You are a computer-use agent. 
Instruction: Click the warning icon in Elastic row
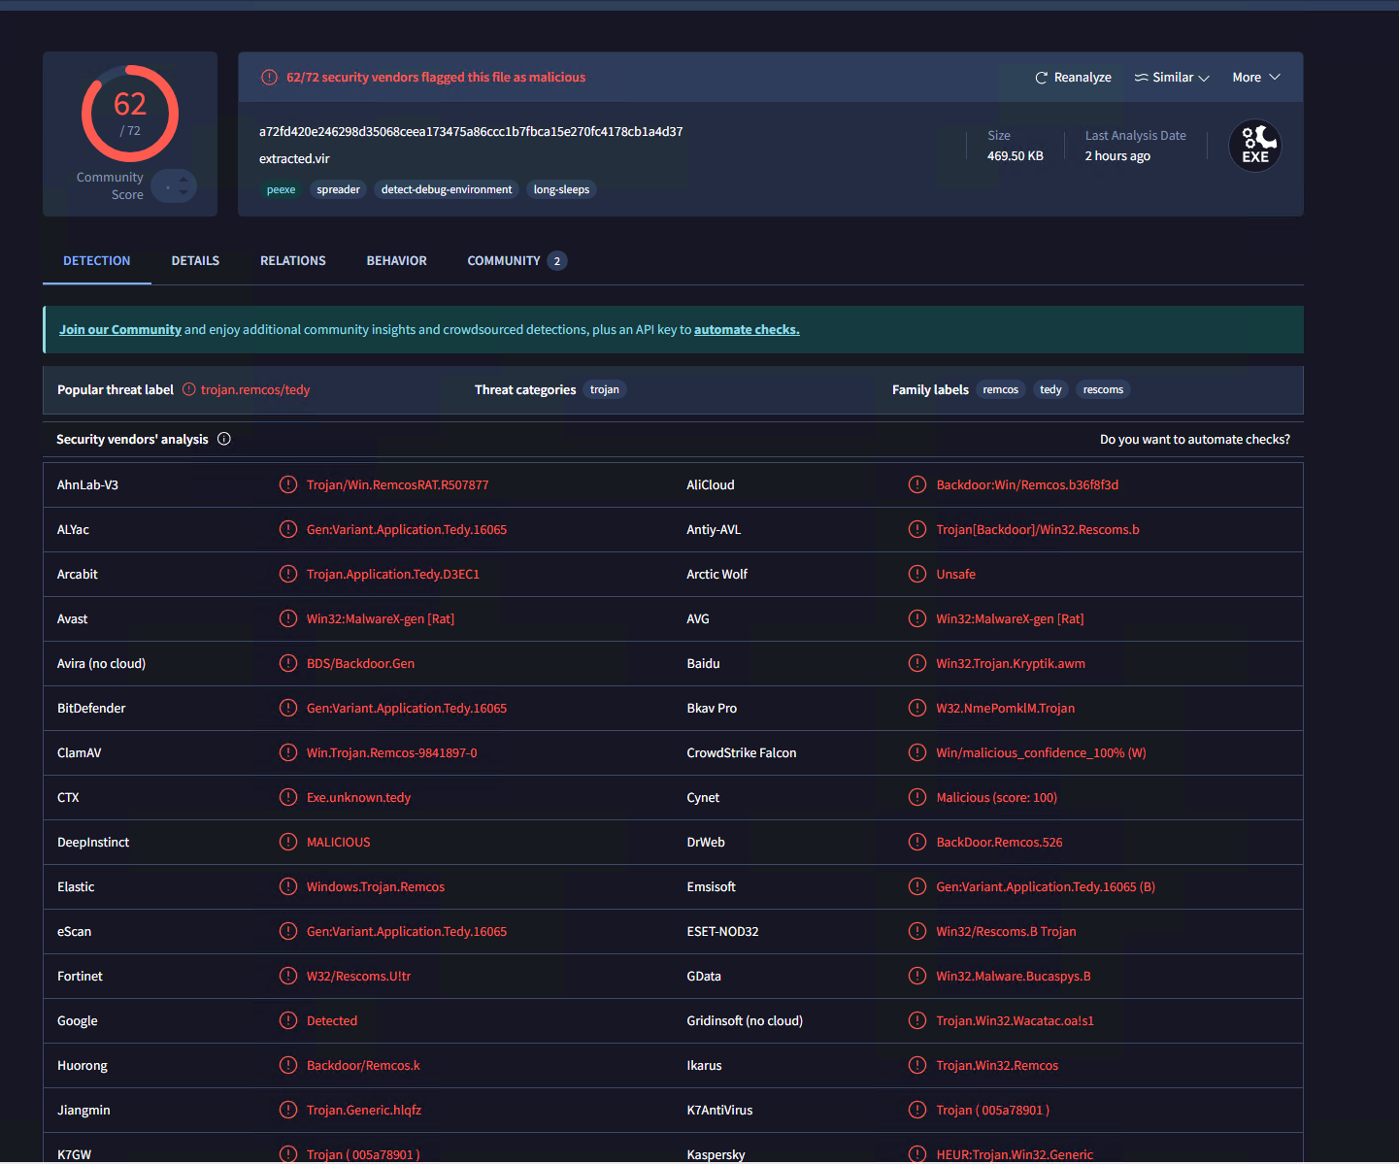point(288,886)
